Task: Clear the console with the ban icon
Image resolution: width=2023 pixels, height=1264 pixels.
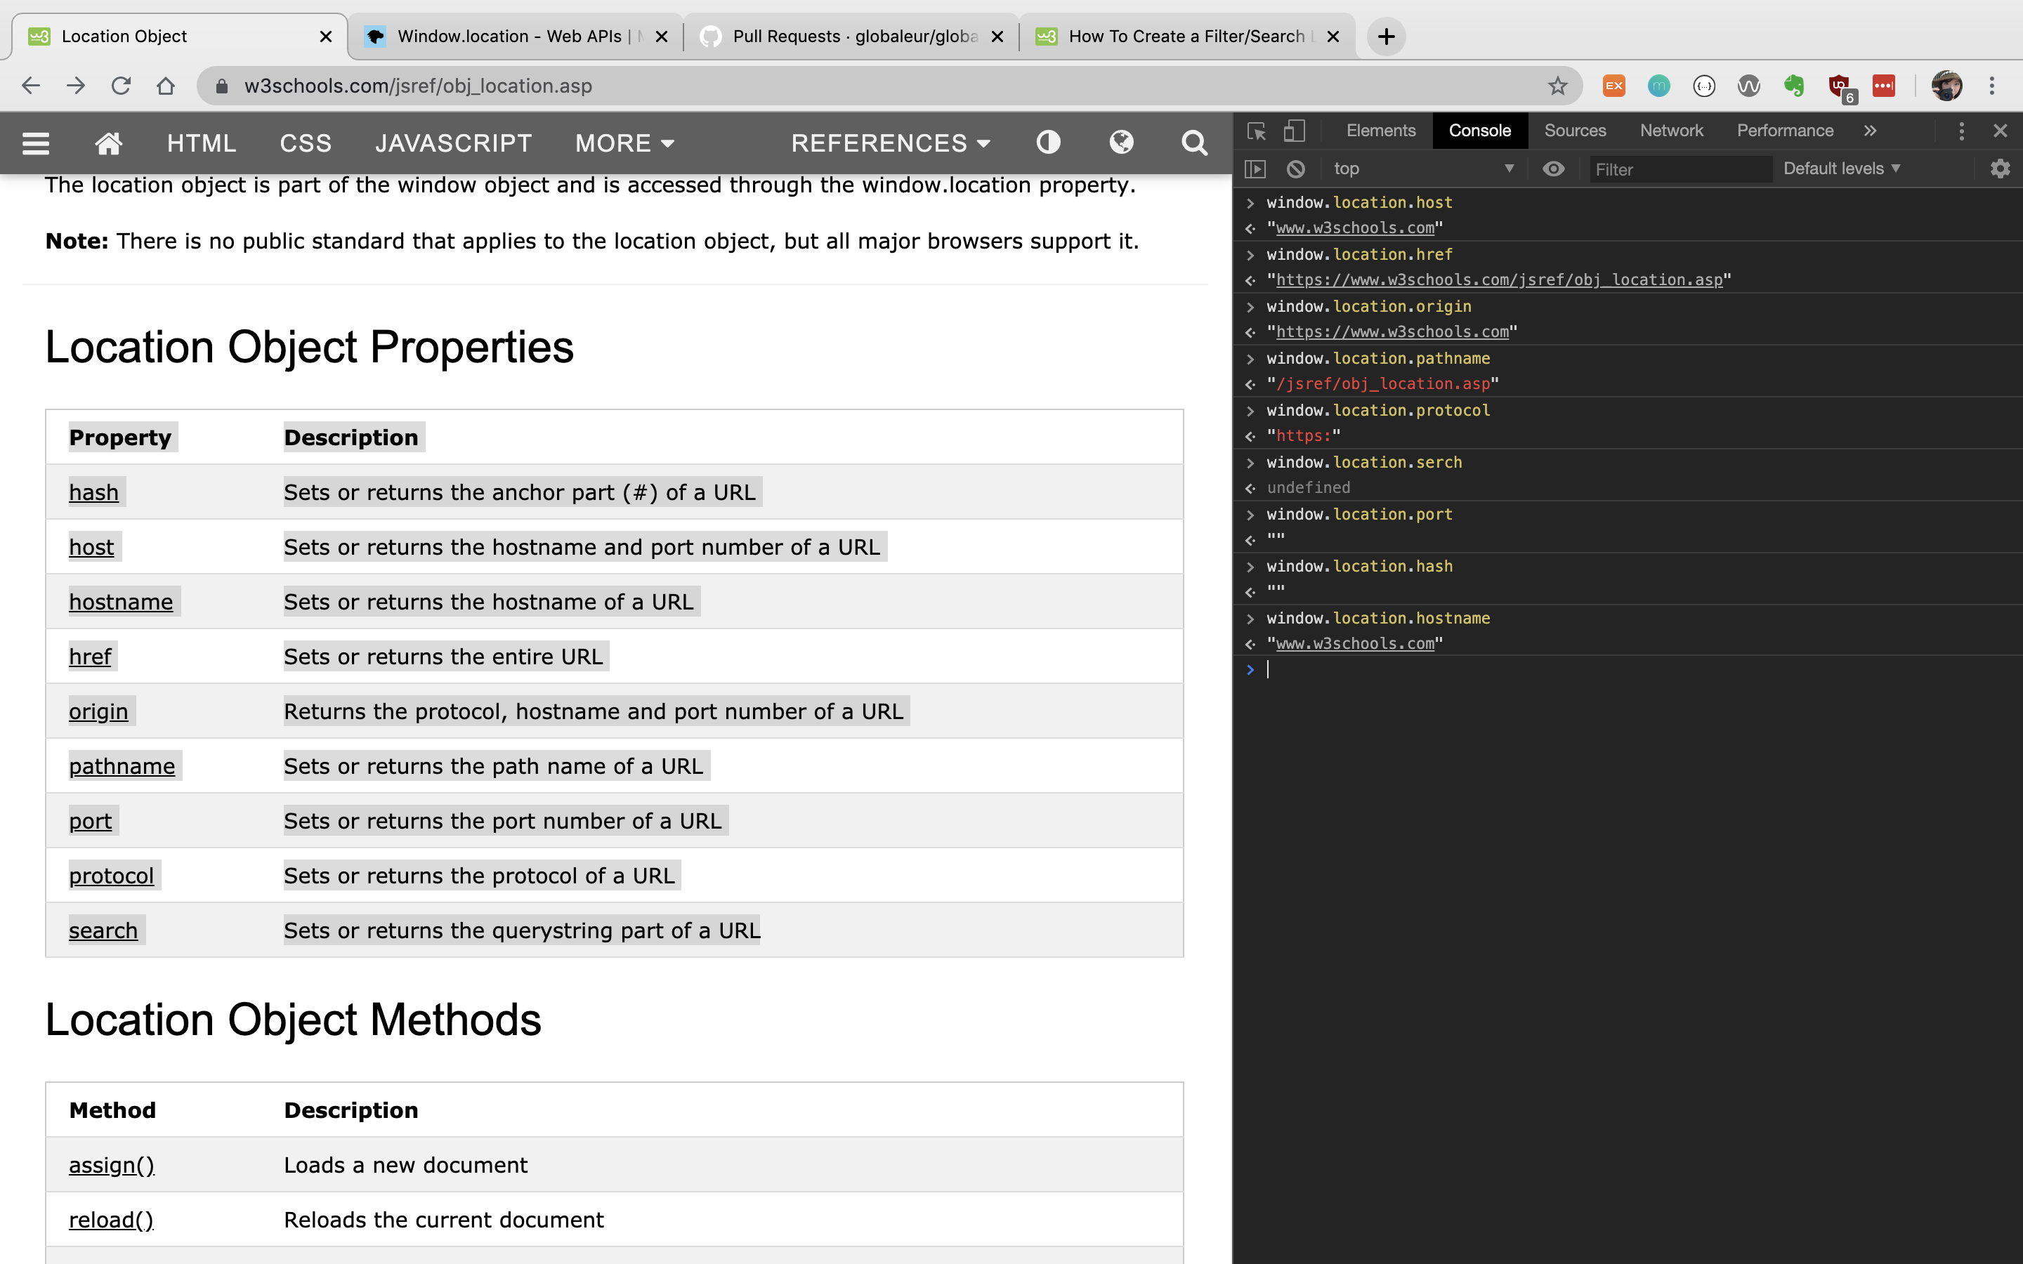Action: (x=1296, y=169)
